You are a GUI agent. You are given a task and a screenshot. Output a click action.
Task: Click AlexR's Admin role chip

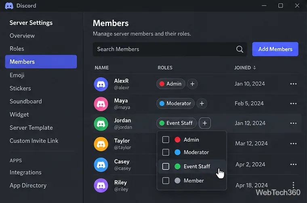[170, 84]
